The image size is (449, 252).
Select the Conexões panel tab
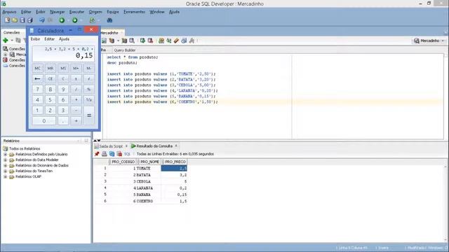click(x=11, y=33)
